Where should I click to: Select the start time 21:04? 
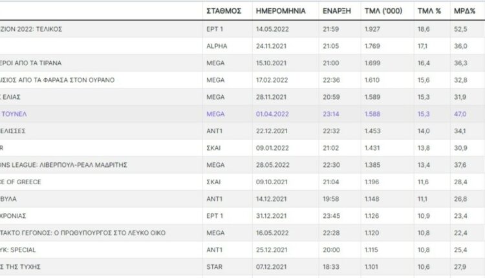(331, 182)
